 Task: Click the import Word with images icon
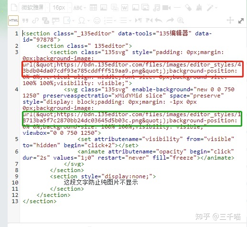[x=115, y=8]
